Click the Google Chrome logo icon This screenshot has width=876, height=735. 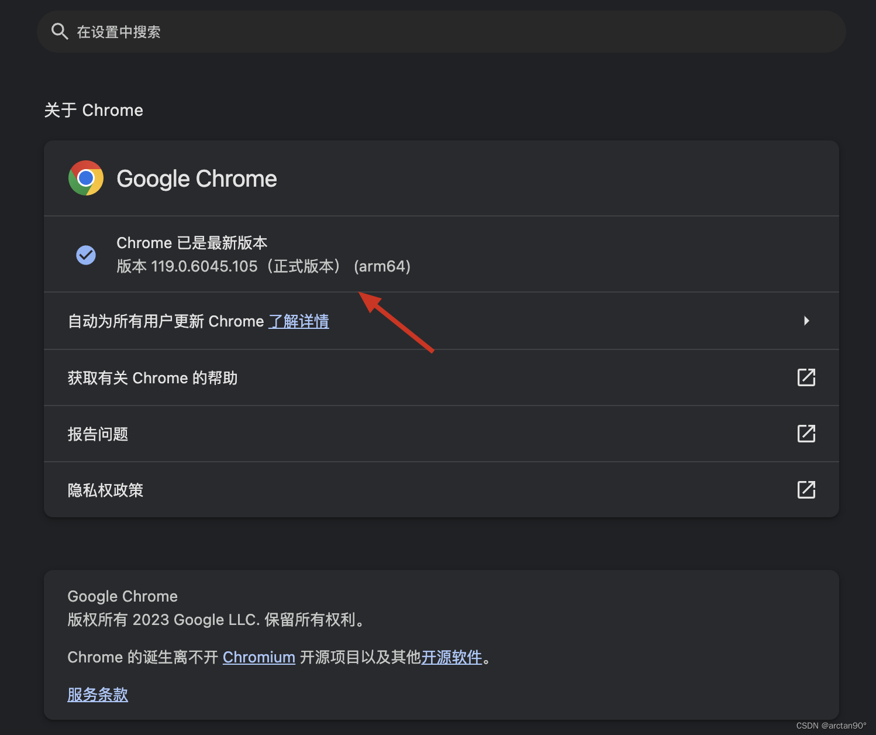pos(86,178)
